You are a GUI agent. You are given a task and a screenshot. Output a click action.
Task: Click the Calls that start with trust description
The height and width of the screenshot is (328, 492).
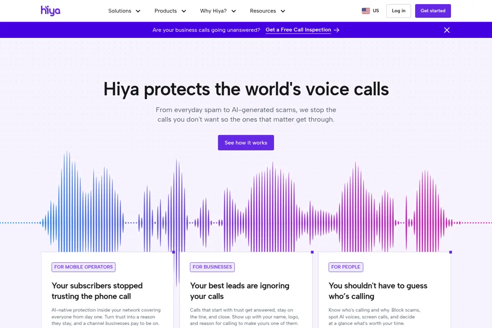(x=244, y=317)
